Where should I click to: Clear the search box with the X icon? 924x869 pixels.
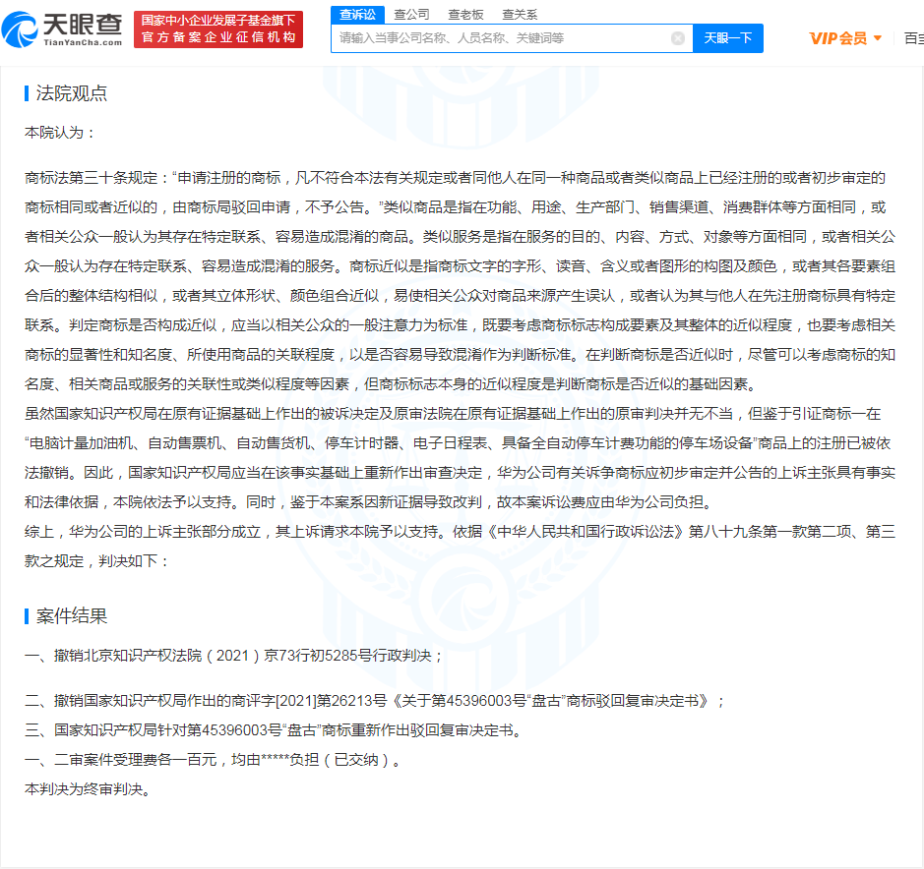678,38
